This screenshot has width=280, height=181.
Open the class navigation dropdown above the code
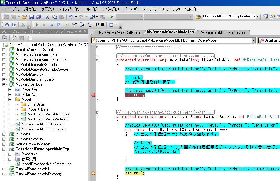[x=253, y=40]
